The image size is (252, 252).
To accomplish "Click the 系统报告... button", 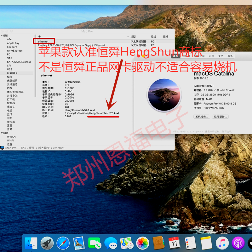I will pos(202,117).
